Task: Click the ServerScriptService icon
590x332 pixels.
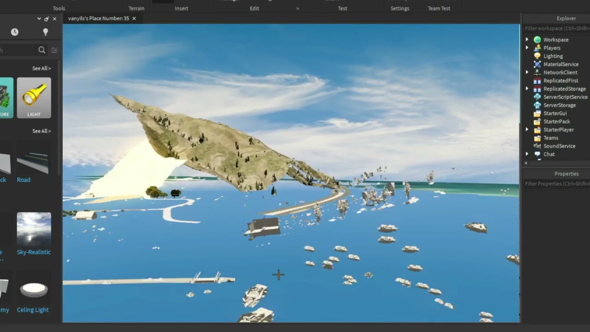Action: [x=537, y=97]
